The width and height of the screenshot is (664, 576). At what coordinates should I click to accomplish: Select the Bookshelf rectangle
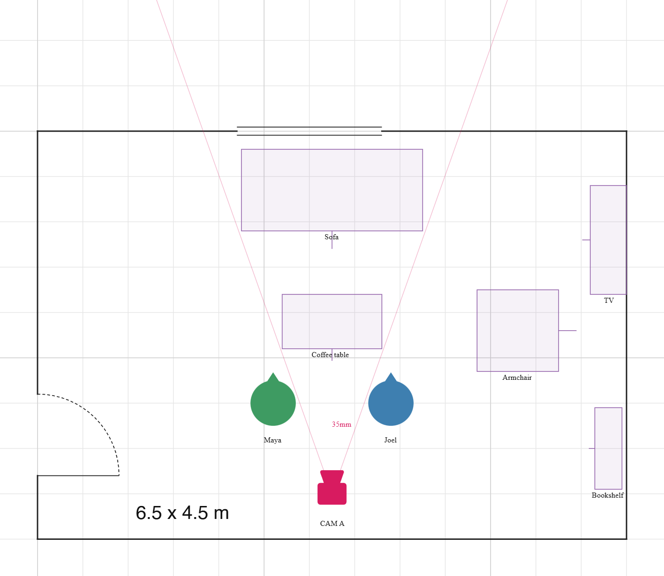click(608, 448)
